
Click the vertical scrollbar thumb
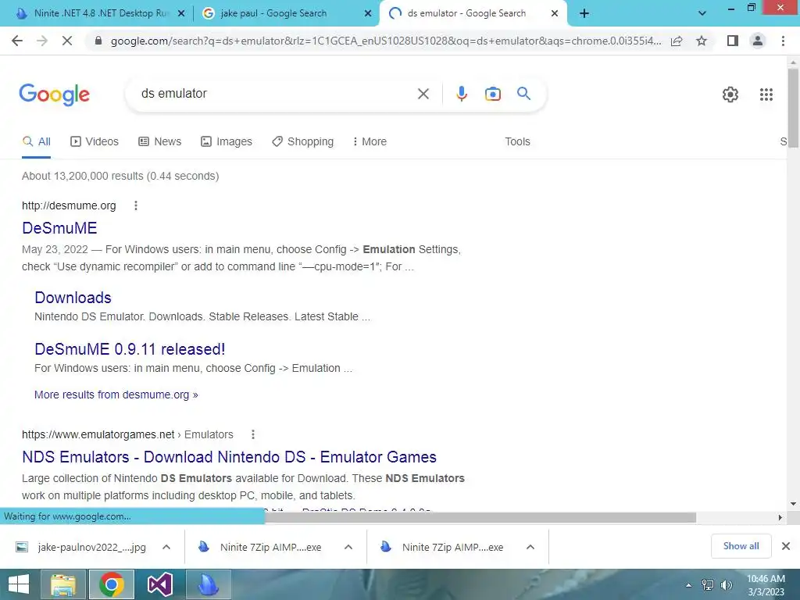(x=793, y=108)
